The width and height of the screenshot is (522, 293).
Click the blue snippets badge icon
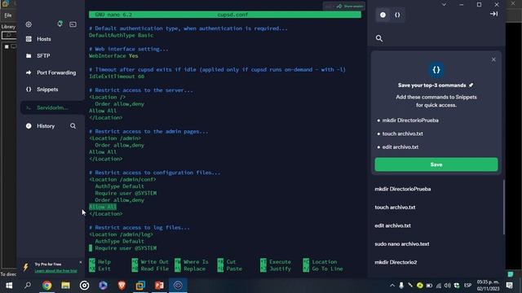pyautogui.click(x=436, y=70)
